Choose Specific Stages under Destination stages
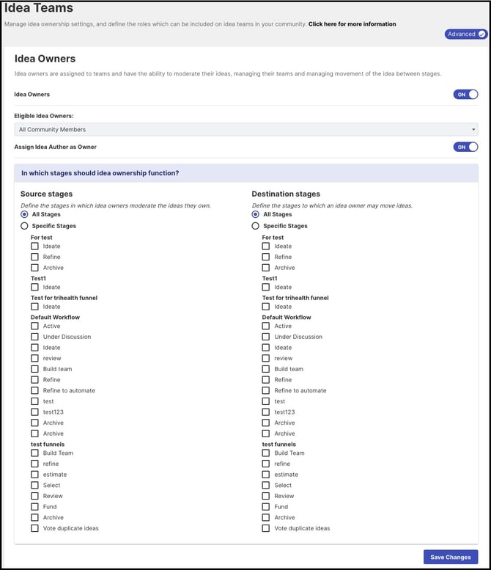This screenshot has height=570, width=491. [256, 226]
